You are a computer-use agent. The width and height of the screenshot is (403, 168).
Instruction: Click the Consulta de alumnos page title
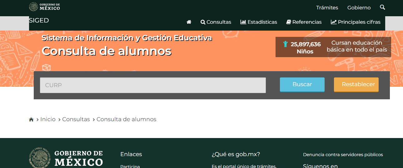107,51
